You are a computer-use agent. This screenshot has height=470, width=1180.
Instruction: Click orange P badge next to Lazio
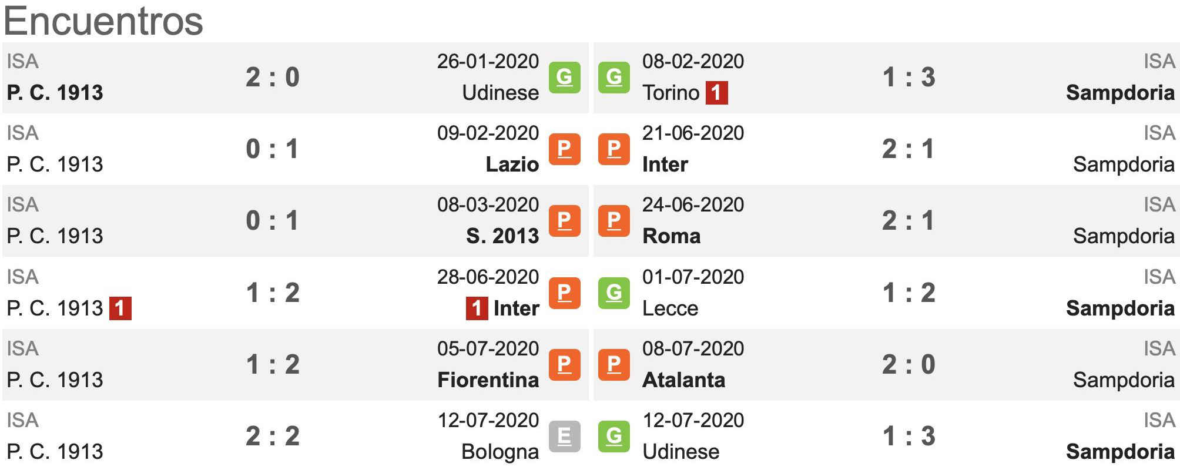tap(564, 149)
